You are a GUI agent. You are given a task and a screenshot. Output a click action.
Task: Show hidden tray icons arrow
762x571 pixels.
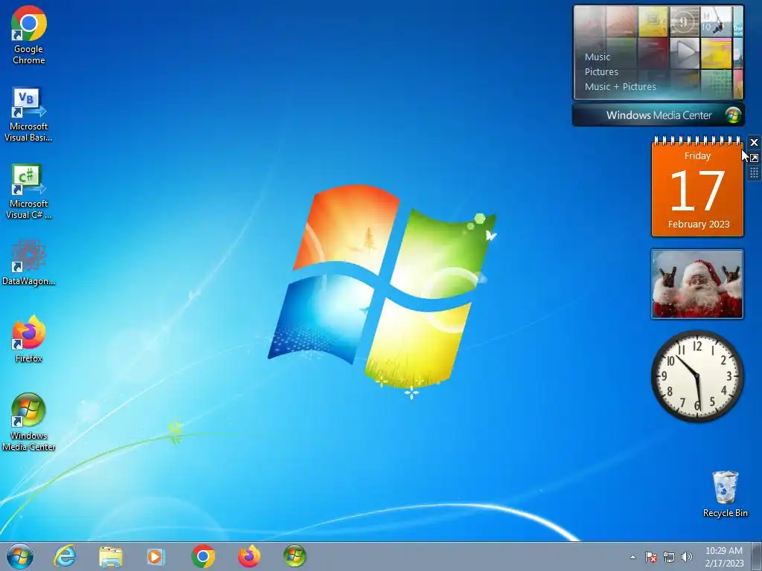pos(633,557)
